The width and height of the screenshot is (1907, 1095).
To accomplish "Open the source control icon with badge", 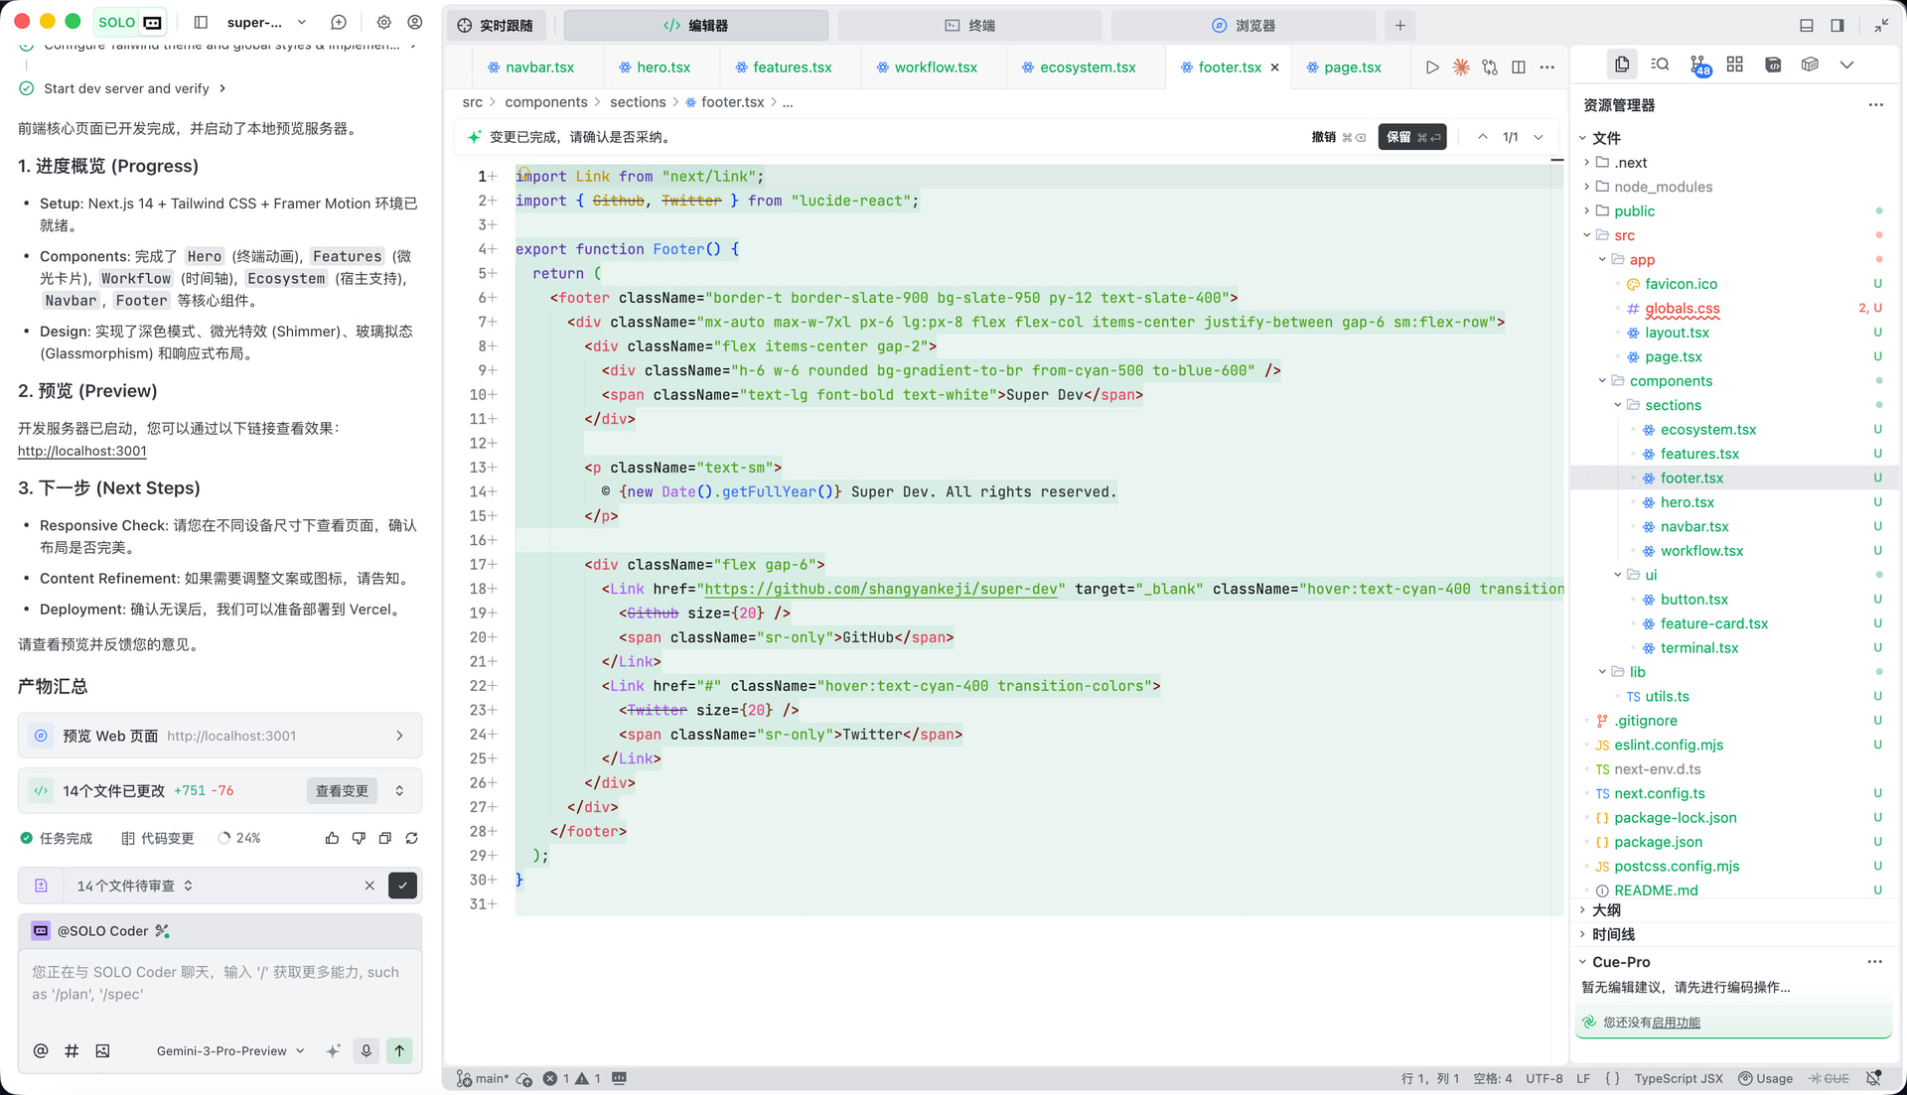I will [1698, 66].
